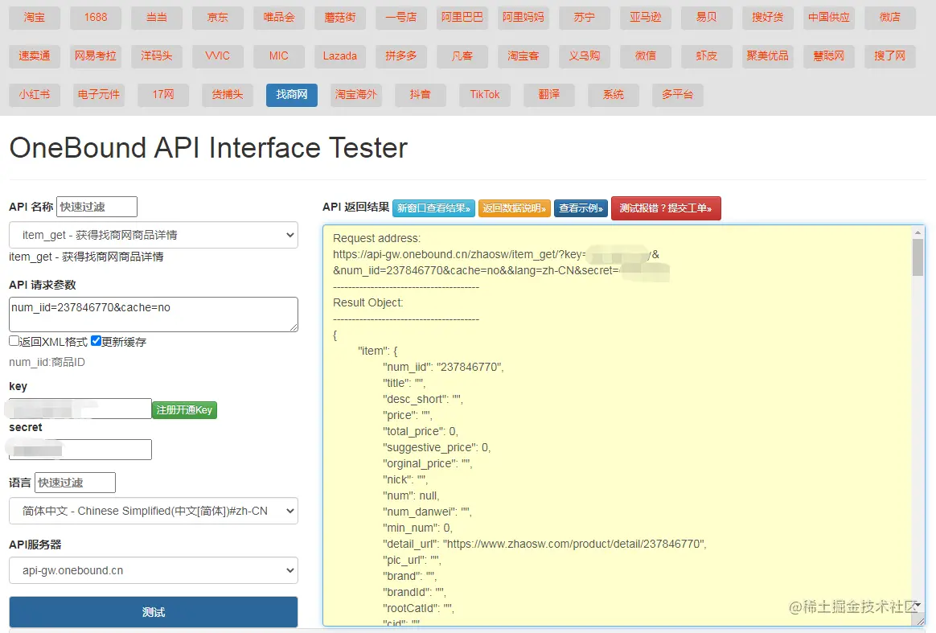Select the 系统 tab
Image resolution: width=936 pixels, height=633 pixels.
pos(613,95)
